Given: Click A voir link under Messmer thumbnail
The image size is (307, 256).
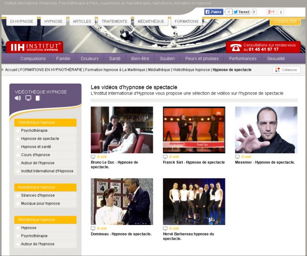Looking at the screenshot, I should pyautogui.click(x=246, y=157).
